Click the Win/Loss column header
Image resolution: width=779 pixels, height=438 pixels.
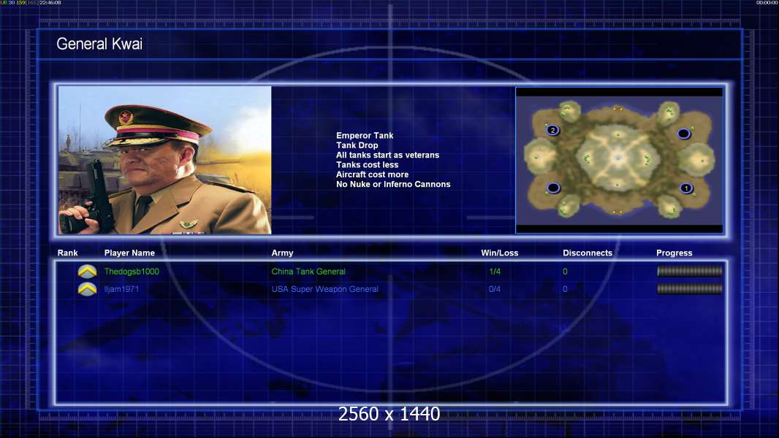click(x=499, y=253)
